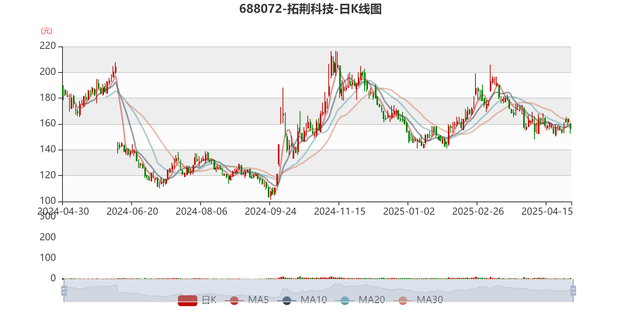Click the 2024-11-15 date axis label
Viewport: 621px width, 310px height.
(340, 211)
